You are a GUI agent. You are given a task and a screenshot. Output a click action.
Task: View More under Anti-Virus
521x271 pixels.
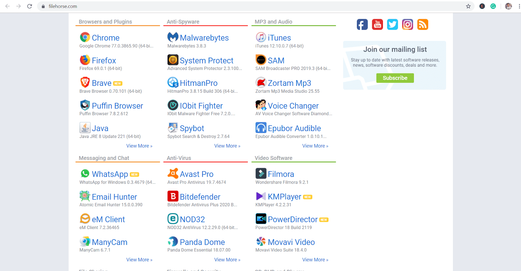point(227,260)
